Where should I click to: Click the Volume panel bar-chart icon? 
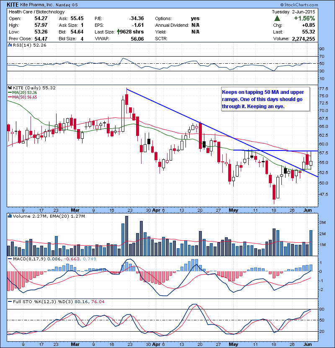coord(10,216)
